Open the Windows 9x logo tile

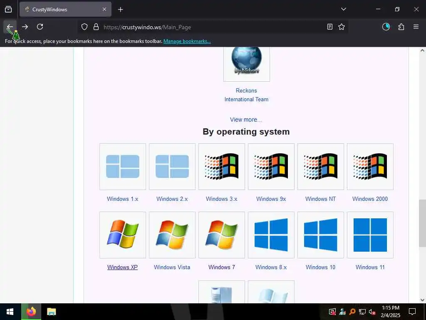tap(271, 167)
